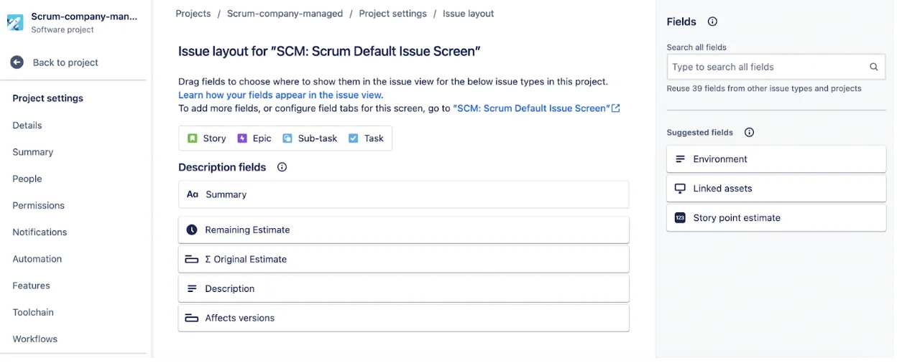Select the Epic issue type icon

(x=242, y=138)
